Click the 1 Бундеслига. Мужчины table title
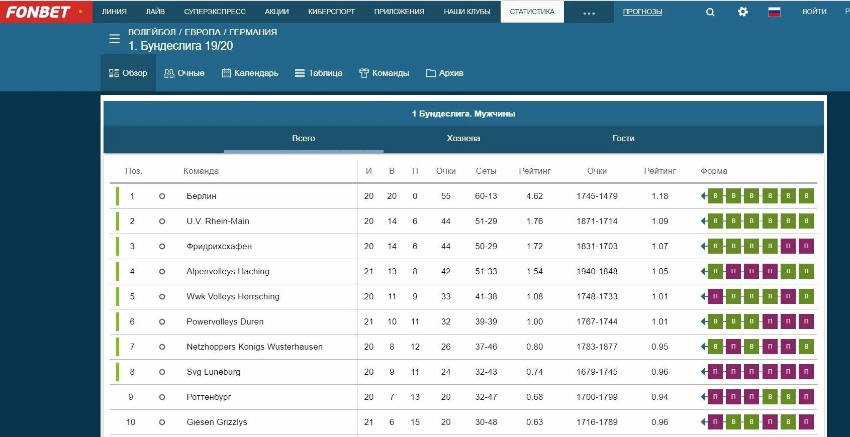 point(463,114)
